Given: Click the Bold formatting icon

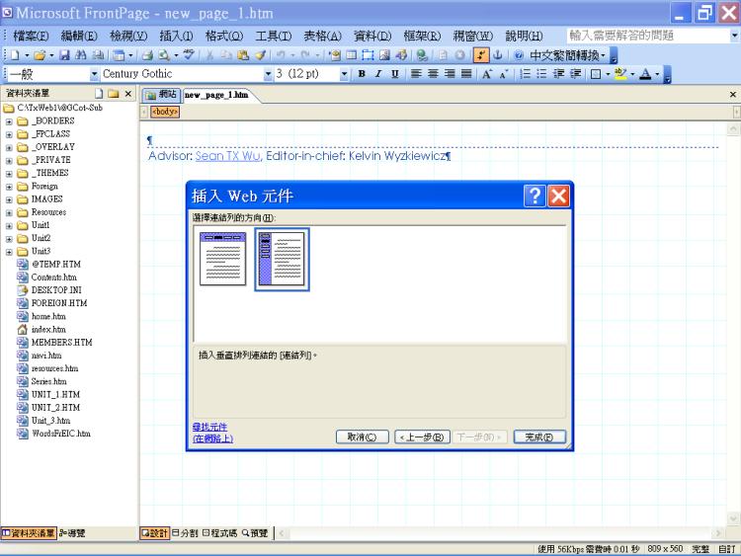Looking at the screenshot, I should [x=362, y=74].
